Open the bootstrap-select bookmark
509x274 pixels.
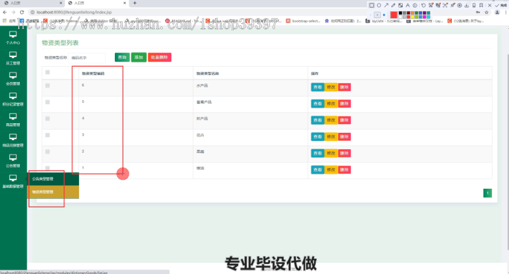tap(303, 21)
